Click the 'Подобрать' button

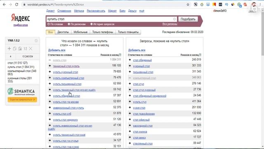click(188, 19)
